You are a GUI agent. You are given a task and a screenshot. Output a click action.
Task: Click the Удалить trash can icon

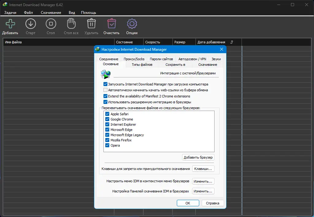point(91,24)
